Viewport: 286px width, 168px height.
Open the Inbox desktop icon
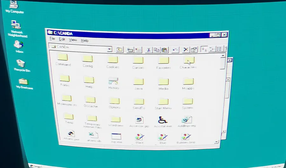(x=19, y=47)
